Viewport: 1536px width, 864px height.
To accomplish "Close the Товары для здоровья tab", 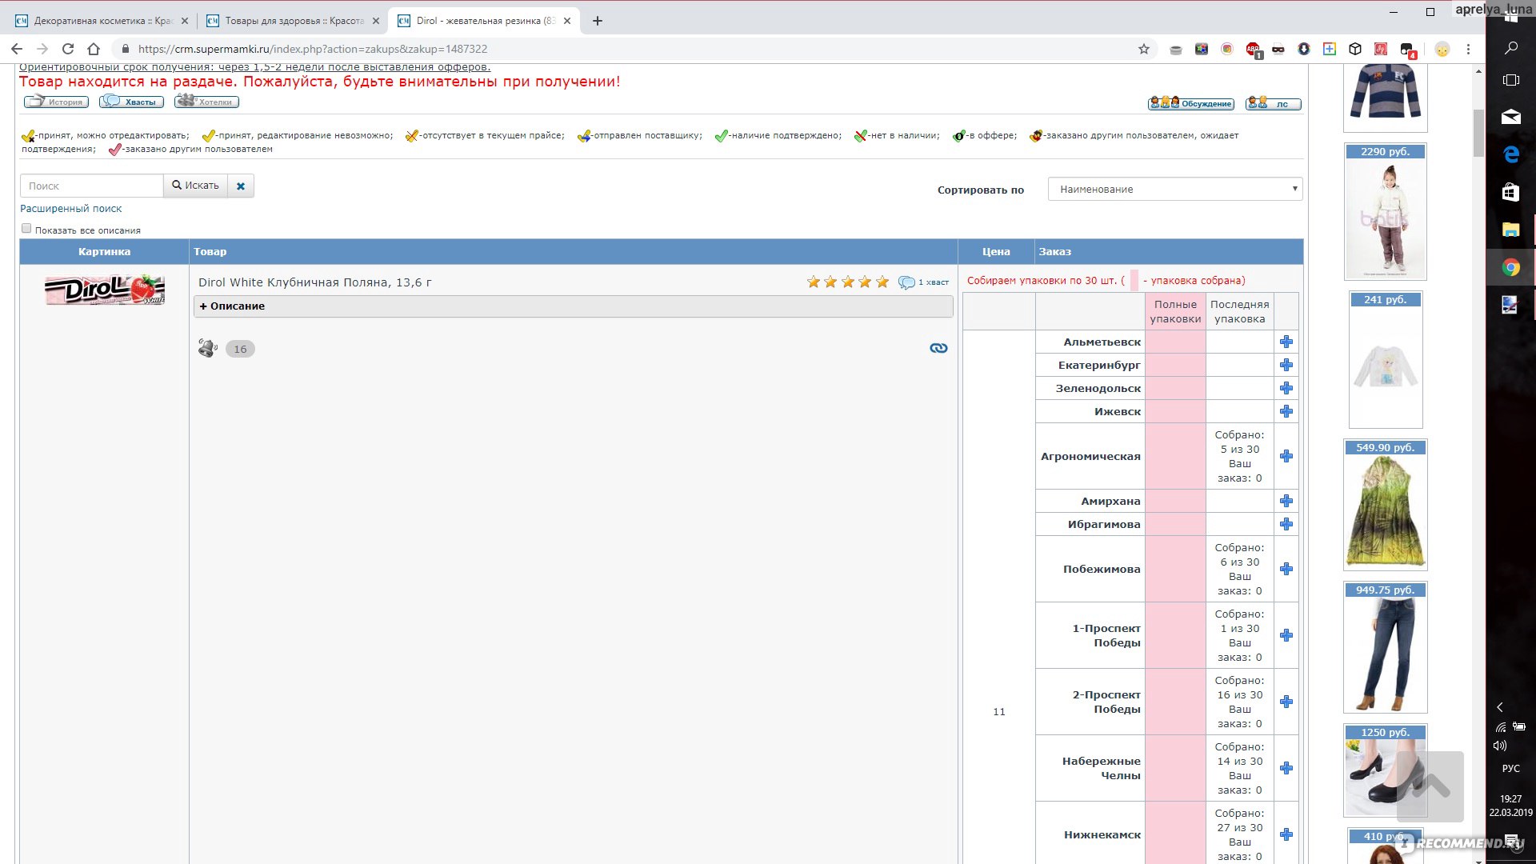I will (x=375, y=21).
